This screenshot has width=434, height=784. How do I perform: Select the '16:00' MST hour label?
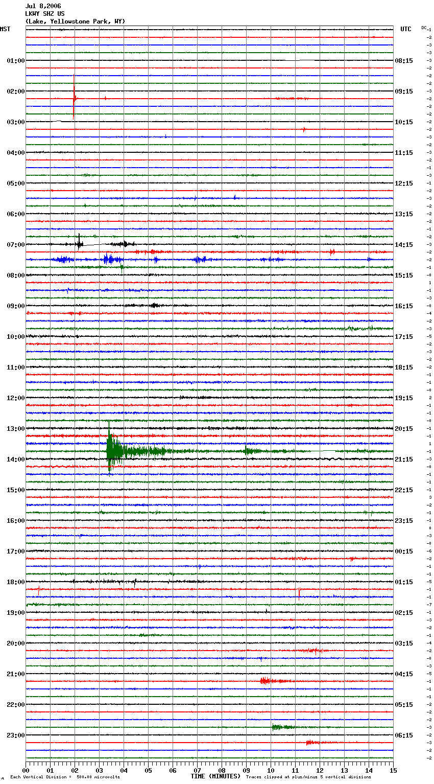pyautogui.click(x=15, y=521)
